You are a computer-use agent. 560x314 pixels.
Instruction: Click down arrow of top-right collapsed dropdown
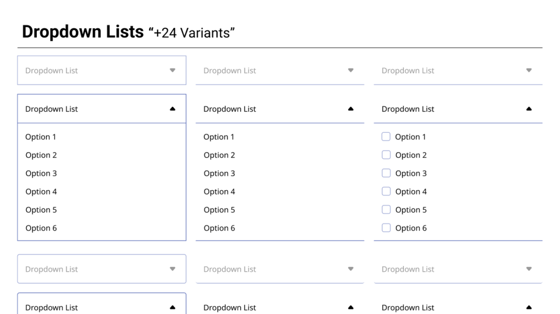(x=529, y=70)
